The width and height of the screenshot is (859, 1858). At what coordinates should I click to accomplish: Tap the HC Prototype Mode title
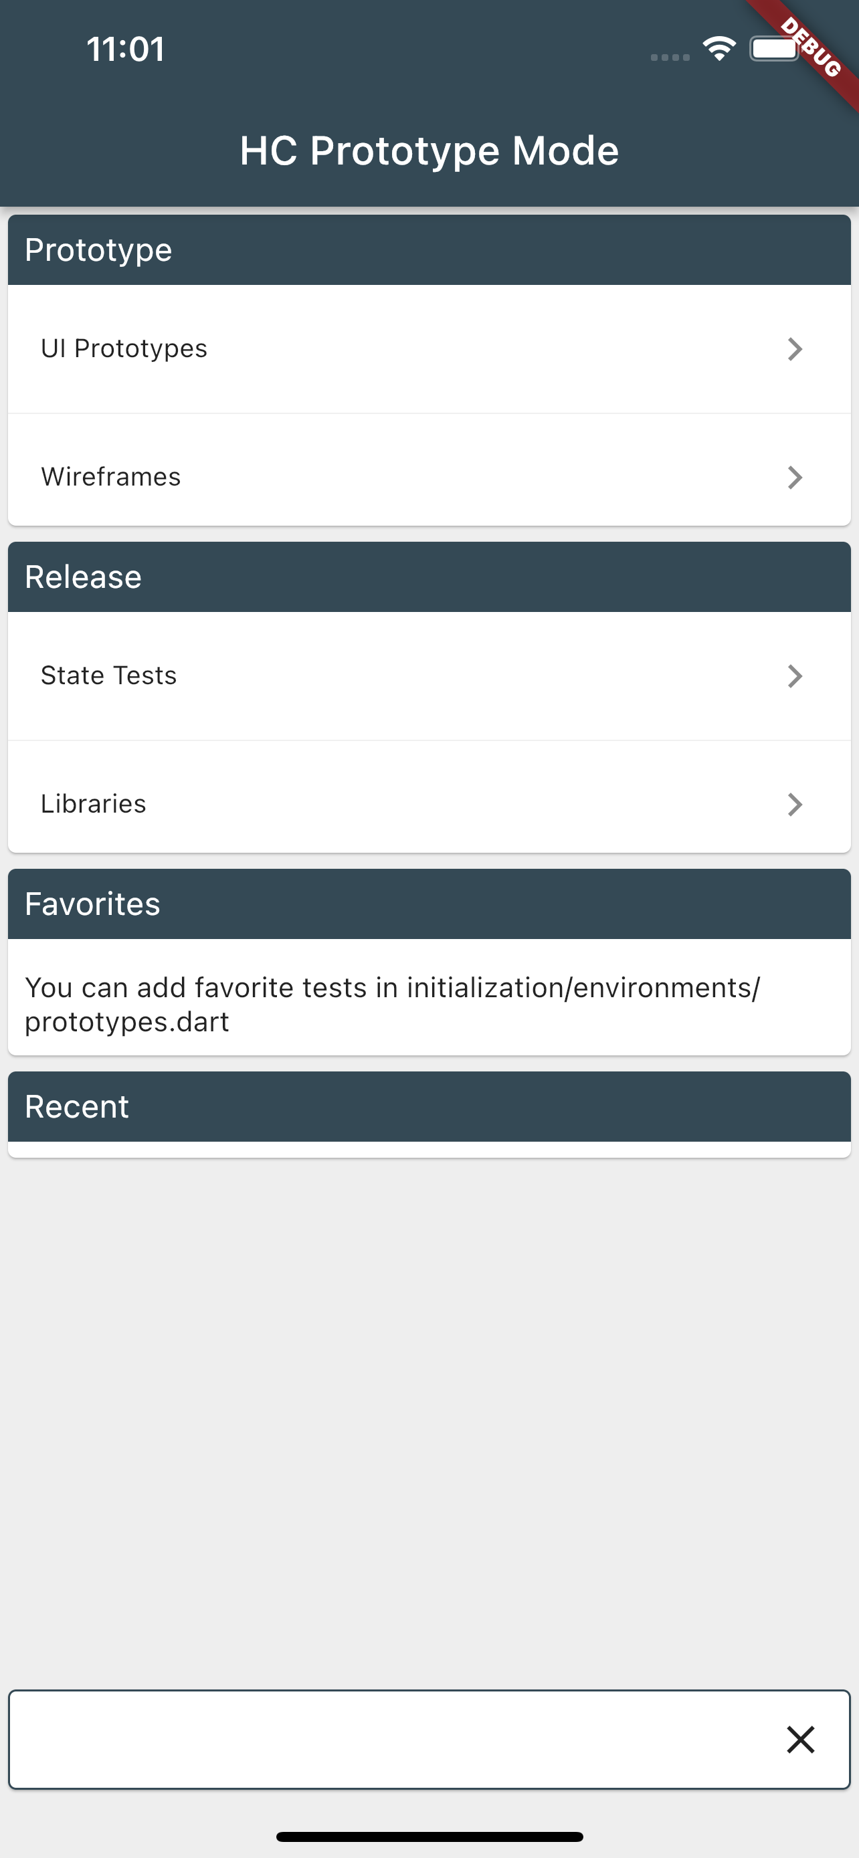click(x=429, y=150)
